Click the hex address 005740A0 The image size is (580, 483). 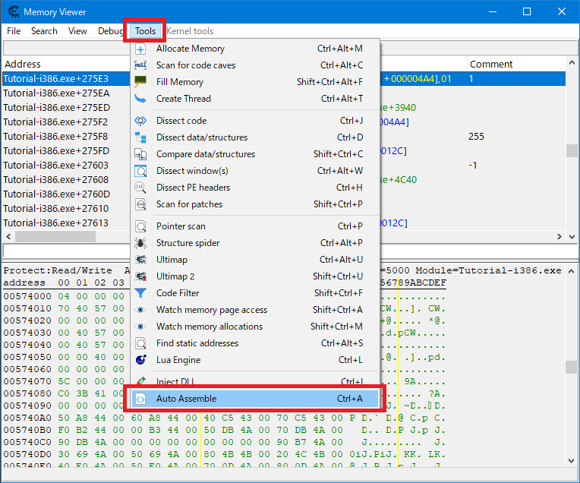[27, 418]
